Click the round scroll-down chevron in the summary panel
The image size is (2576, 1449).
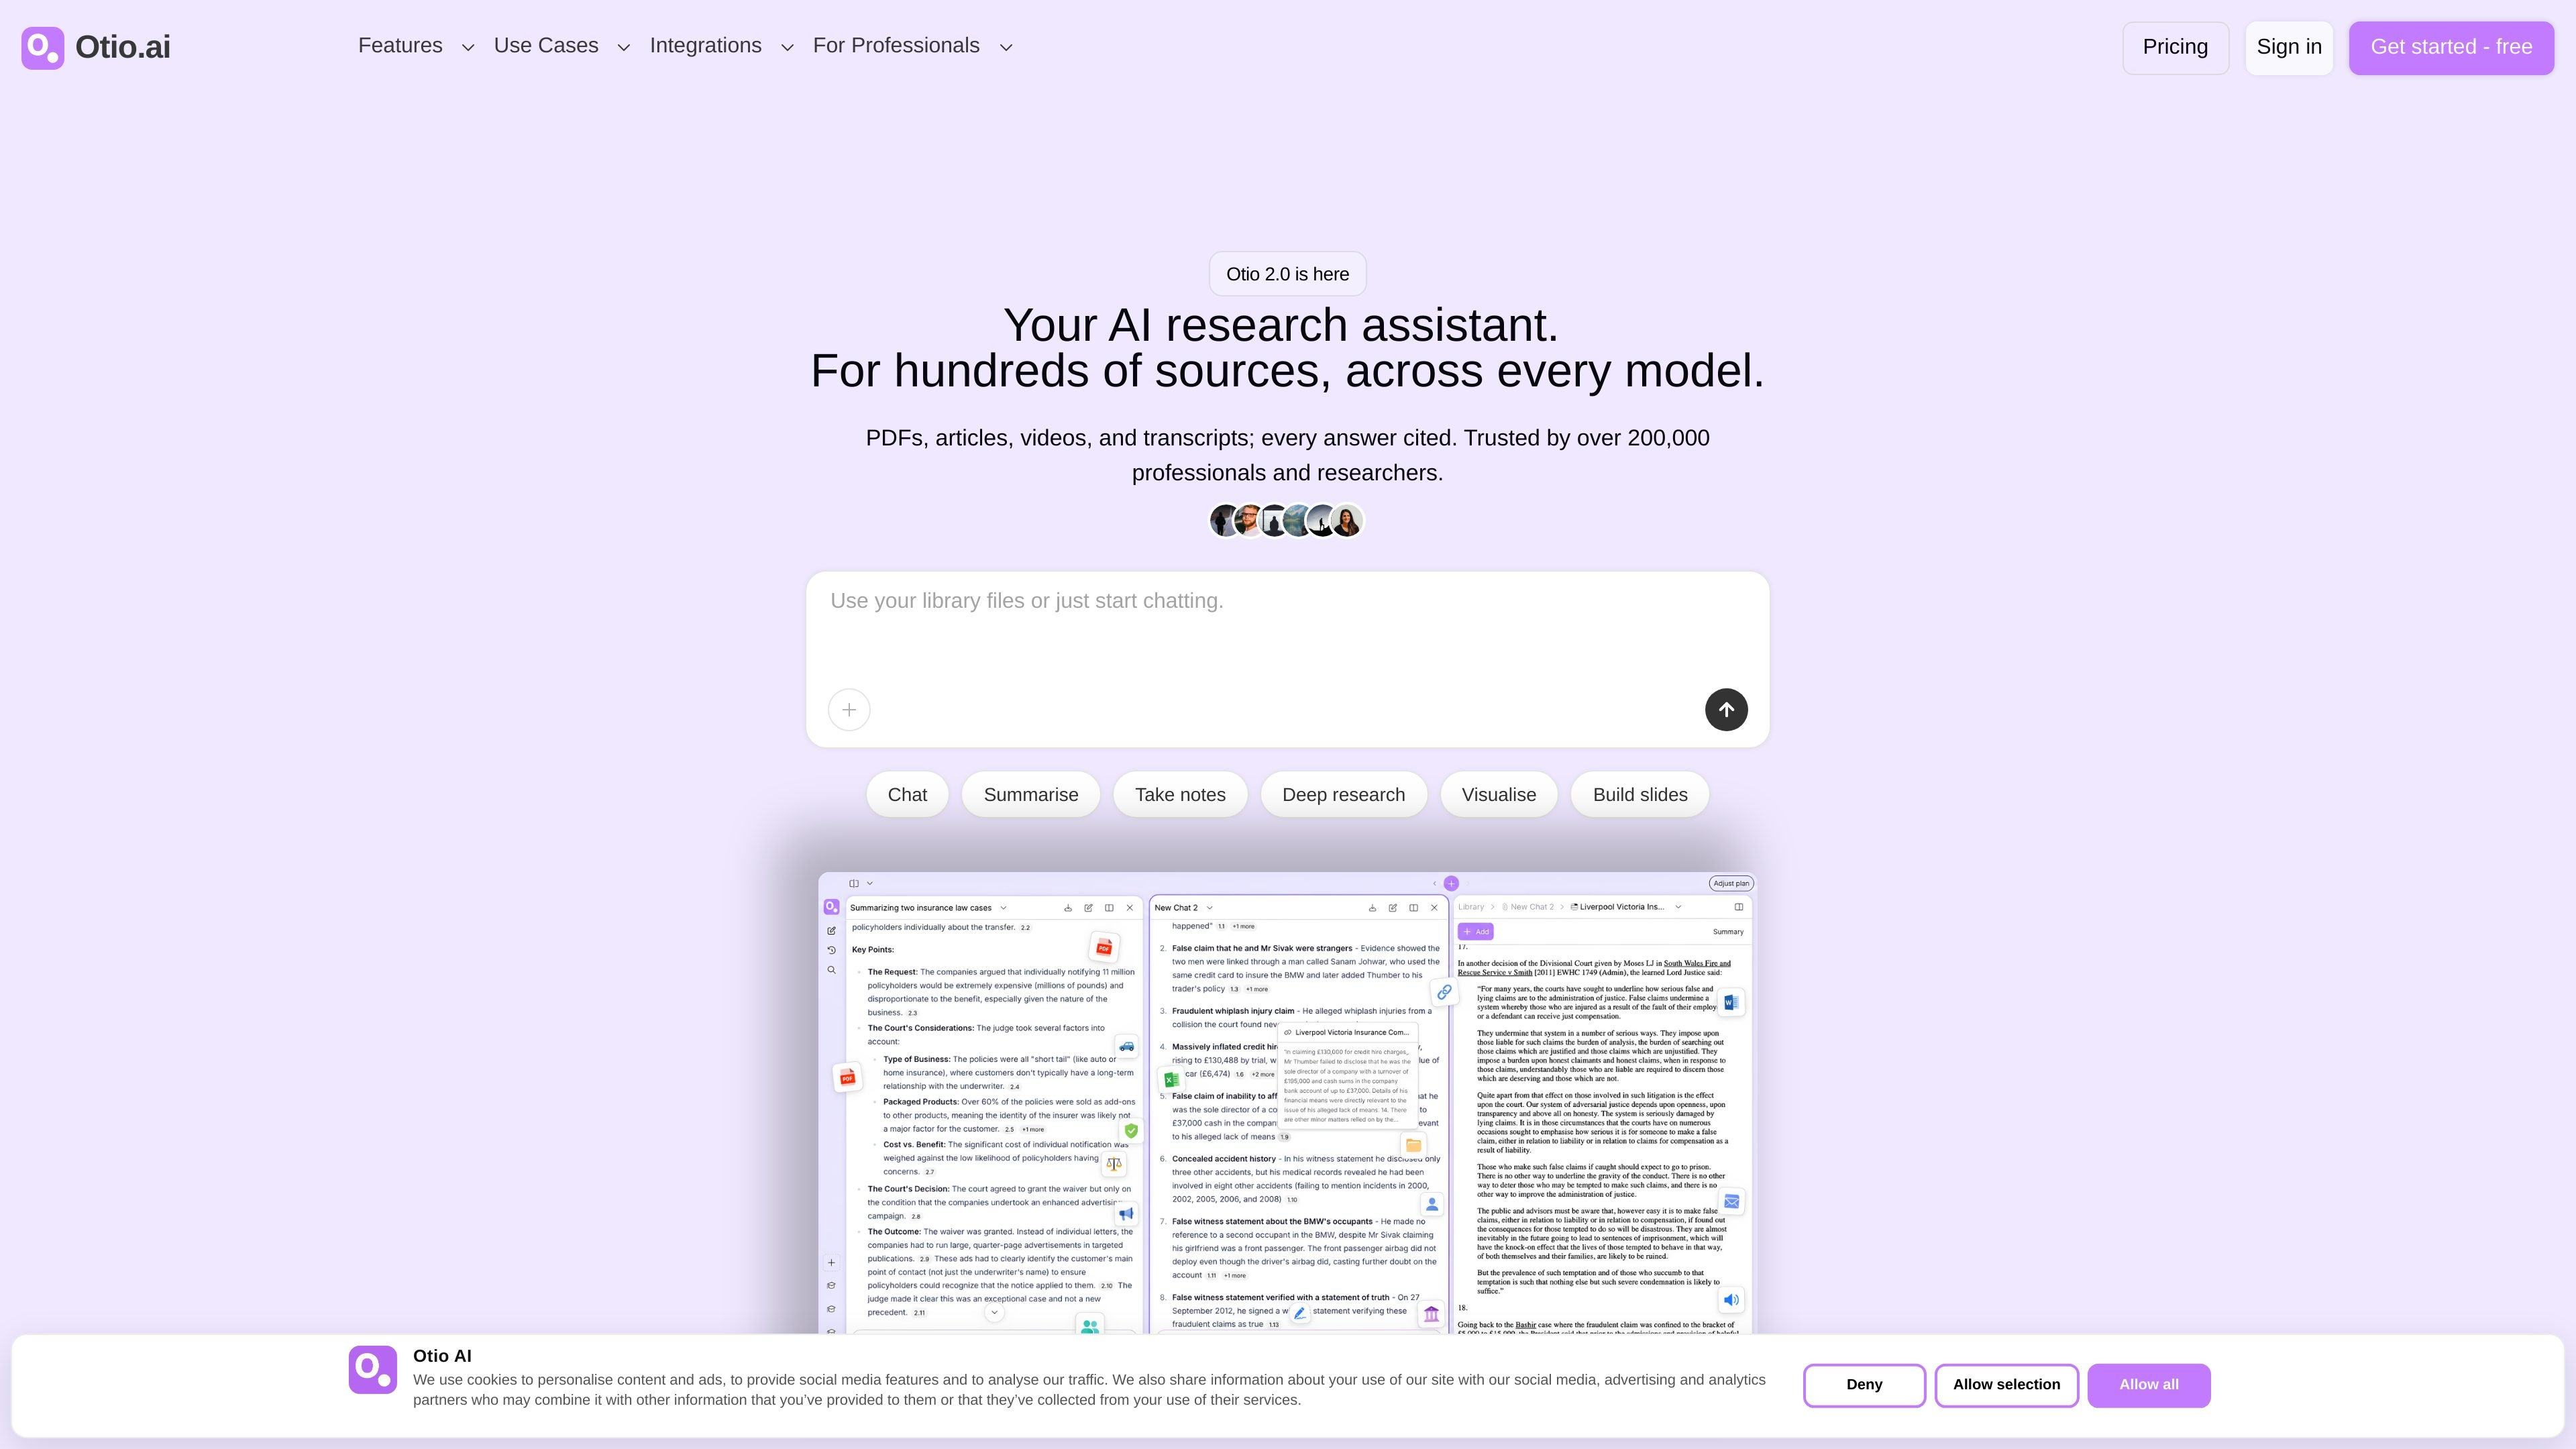(x=994, y=1312)
